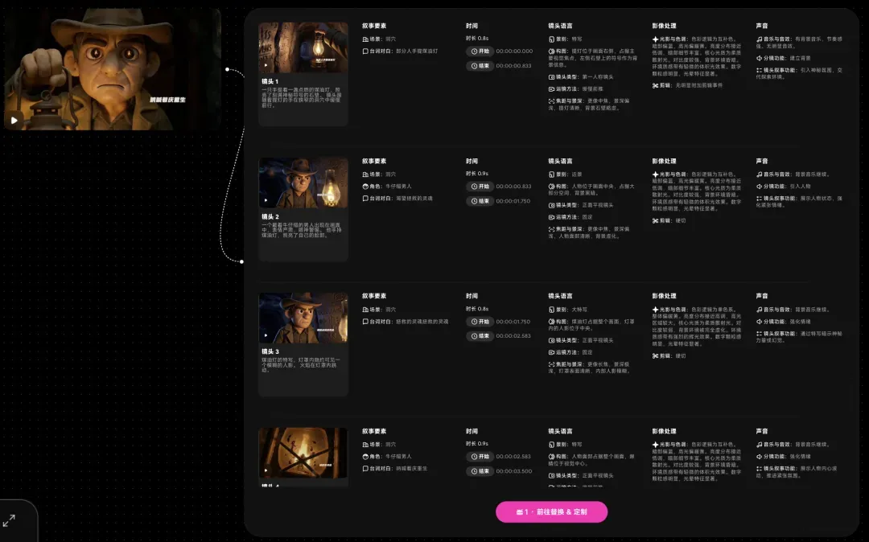The width and height of the screenshot is (869, 542).
Task: Click the 台词对白 dialogue icon in 镜头 3 row
Action: pyautogui.click(x=365, y=322)
